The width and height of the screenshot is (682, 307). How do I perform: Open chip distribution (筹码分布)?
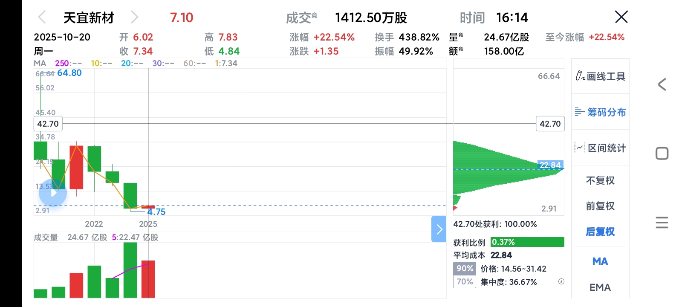(600, 112)
